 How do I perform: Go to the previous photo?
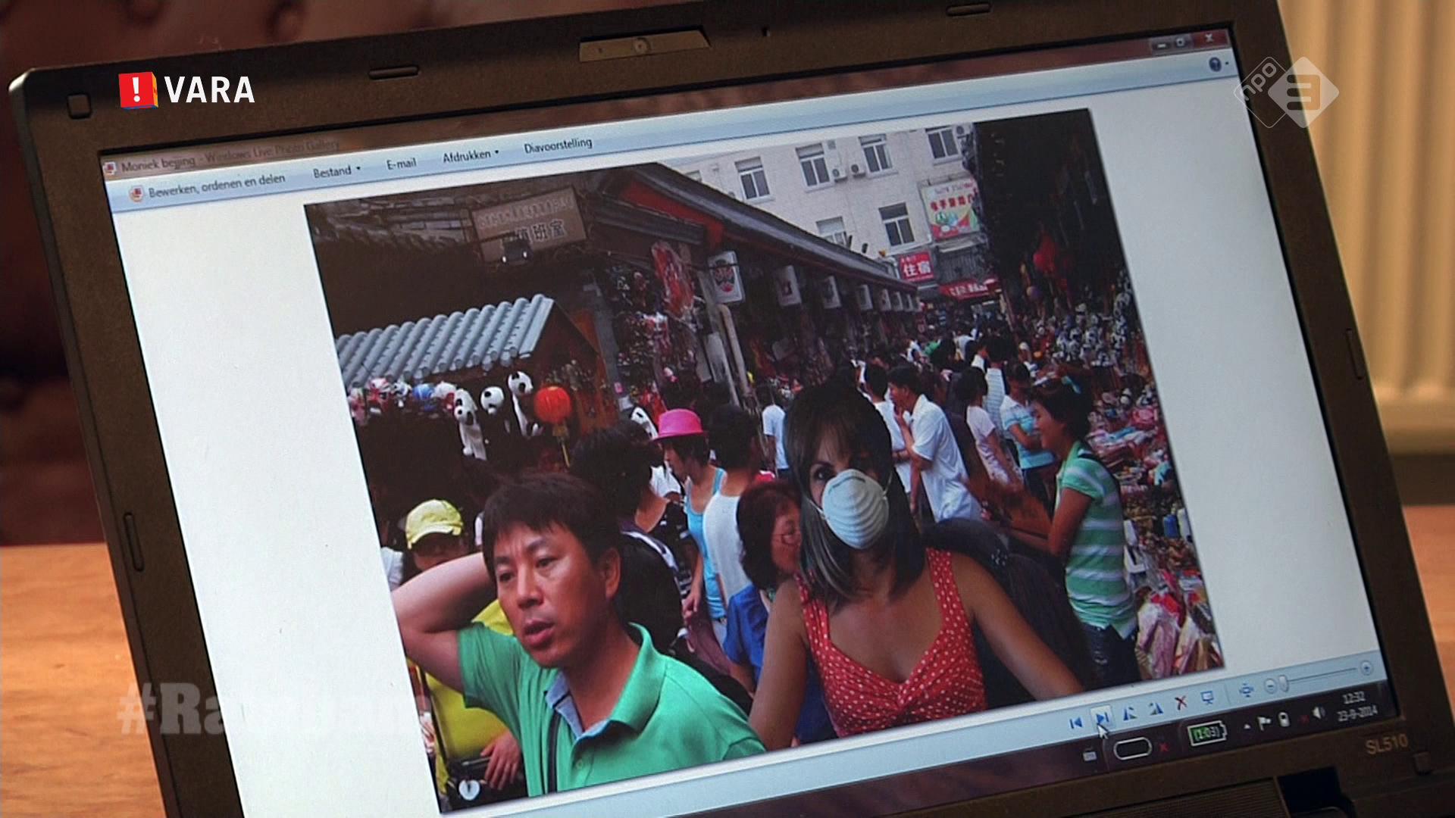pyautogui.click(x=1075, y=723)
